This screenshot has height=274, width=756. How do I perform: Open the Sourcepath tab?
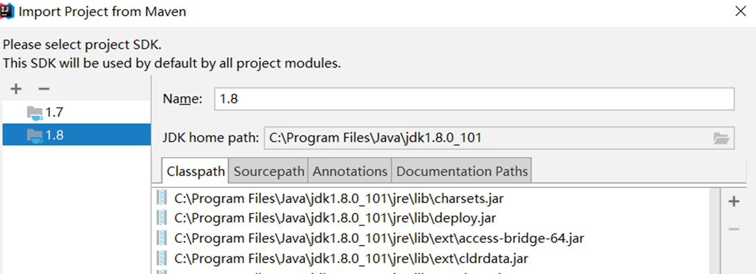click(269, 171)
